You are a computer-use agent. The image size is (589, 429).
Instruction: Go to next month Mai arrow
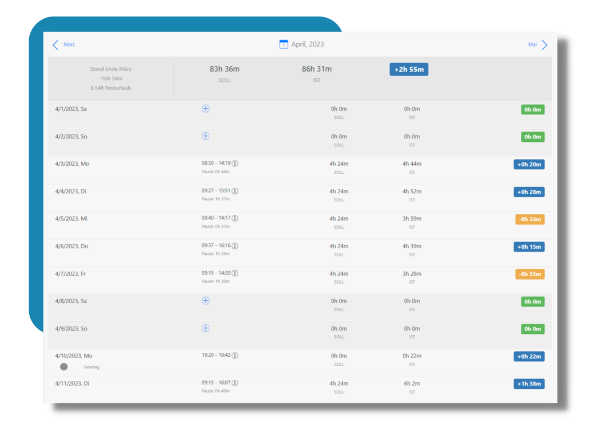tap(544, 45)
